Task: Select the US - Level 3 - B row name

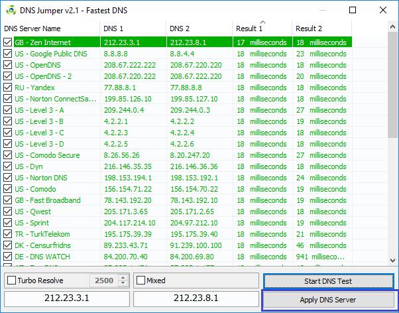Action: (39, 121)
